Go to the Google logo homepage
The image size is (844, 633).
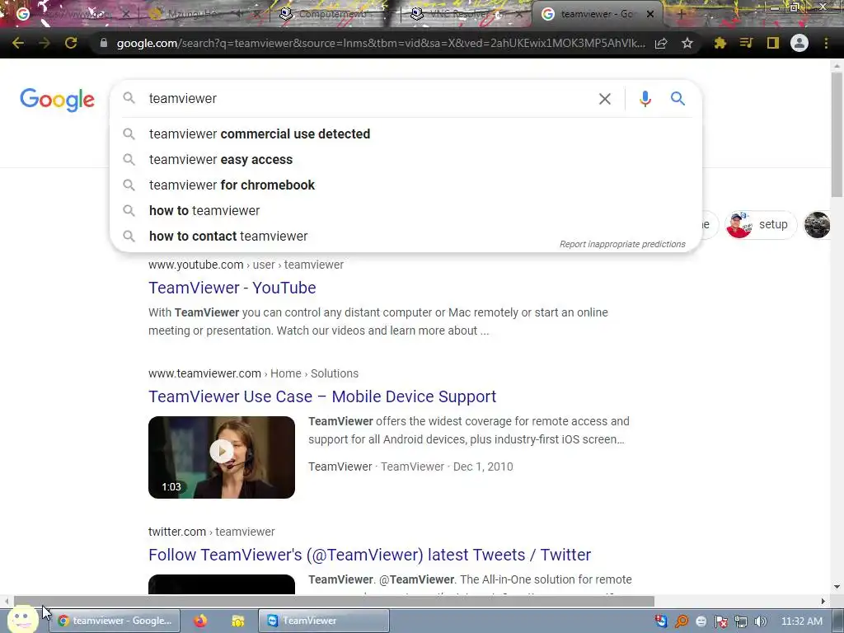[57, 100]
